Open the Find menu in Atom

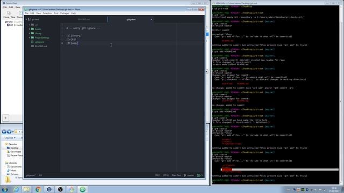point(56,13)
